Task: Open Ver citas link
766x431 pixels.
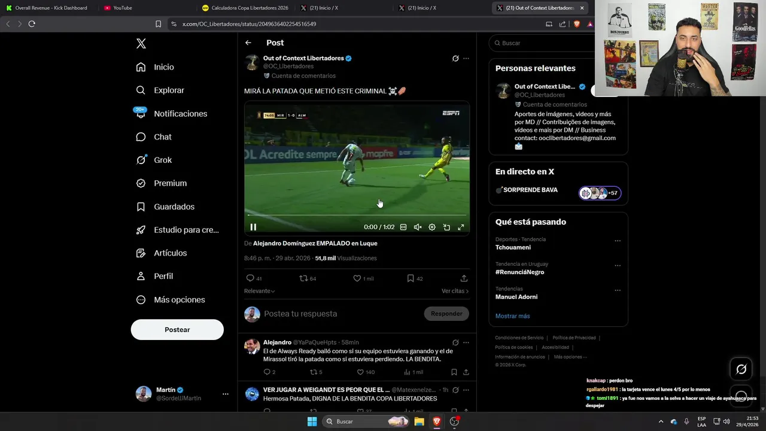Action: (x=455, y=291)
